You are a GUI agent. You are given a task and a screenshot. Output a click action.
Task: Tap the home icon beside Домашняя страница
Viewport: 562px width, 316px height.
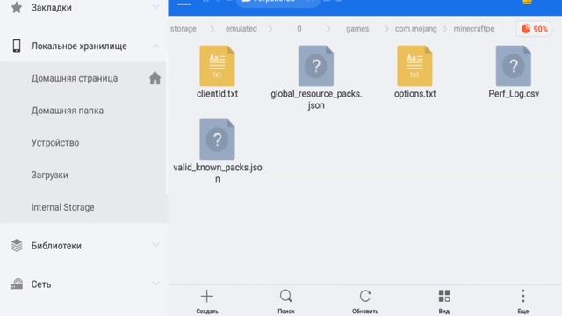point(155,78)
